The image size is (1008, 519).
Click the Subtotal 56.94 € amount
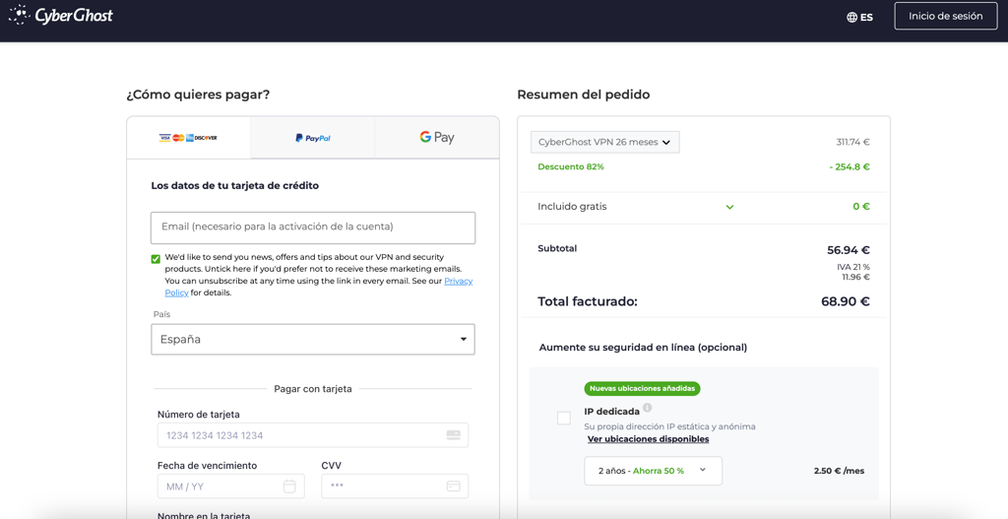pos(849,250)
